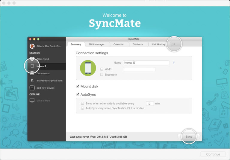
Task: Open the Call History tab
Action: point(158,44)
